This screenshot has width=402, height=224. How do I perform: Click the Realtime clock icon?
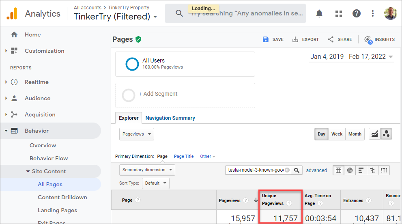pyautogui.click(x=14, y=82)
